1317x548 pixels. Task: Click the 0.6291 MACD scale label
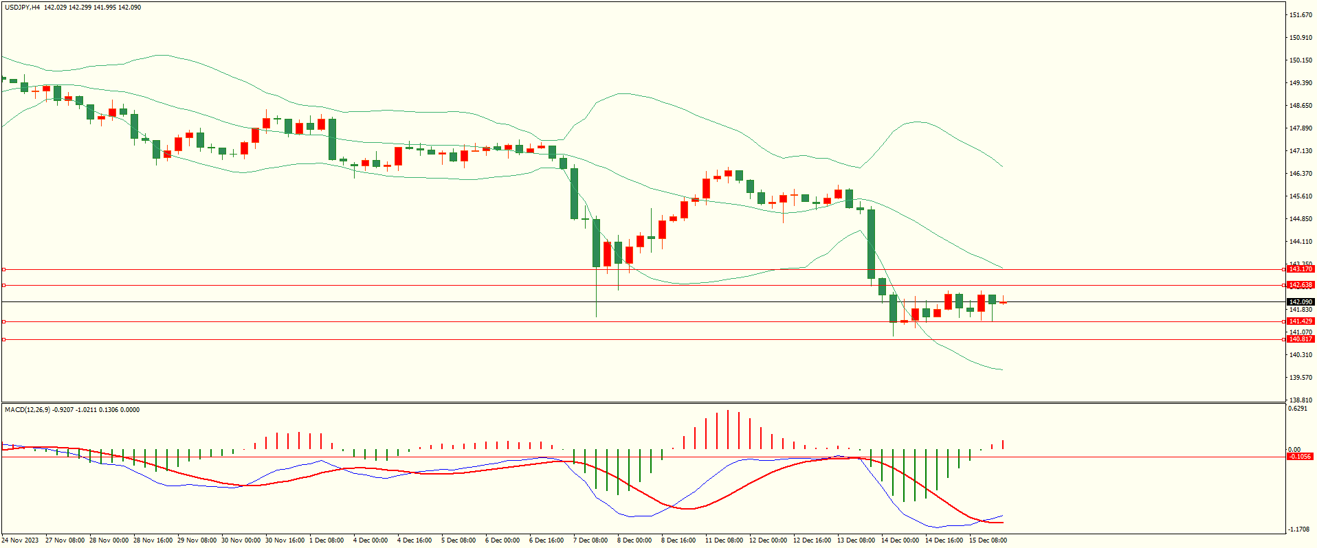pos(1298,409)
